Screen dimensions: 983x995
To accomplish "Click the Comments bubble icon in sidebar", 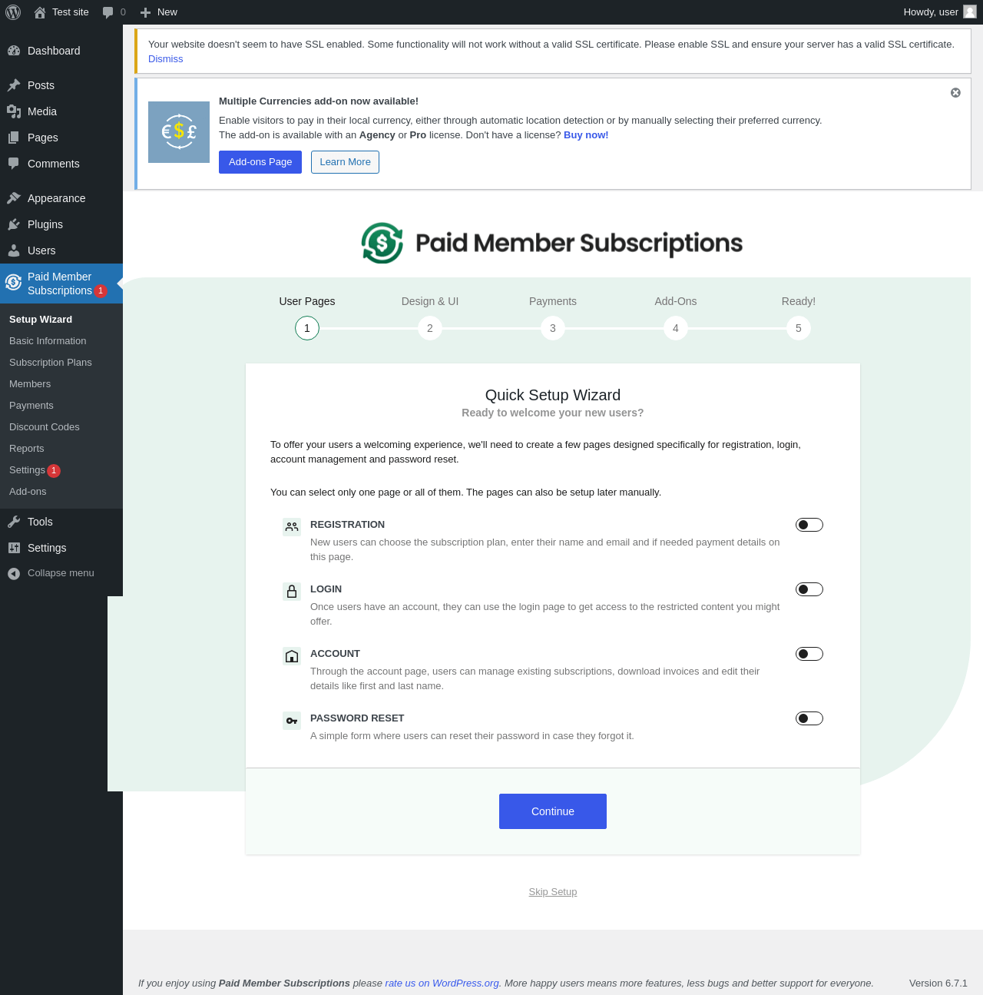I will 14,164.
